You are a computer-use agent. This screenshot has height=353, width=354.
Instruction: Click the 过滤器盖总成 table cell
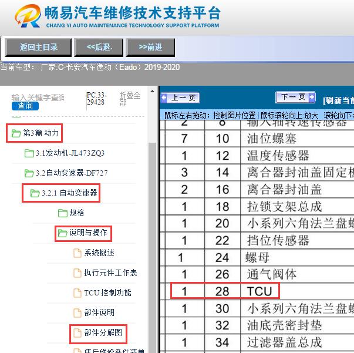click(x=284, y=342)
